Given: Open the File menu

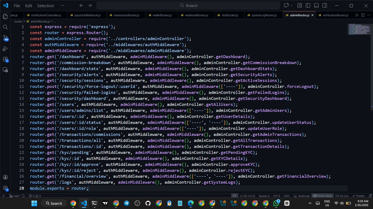Looking at the screenshot, I should click(x=17, y=6).
